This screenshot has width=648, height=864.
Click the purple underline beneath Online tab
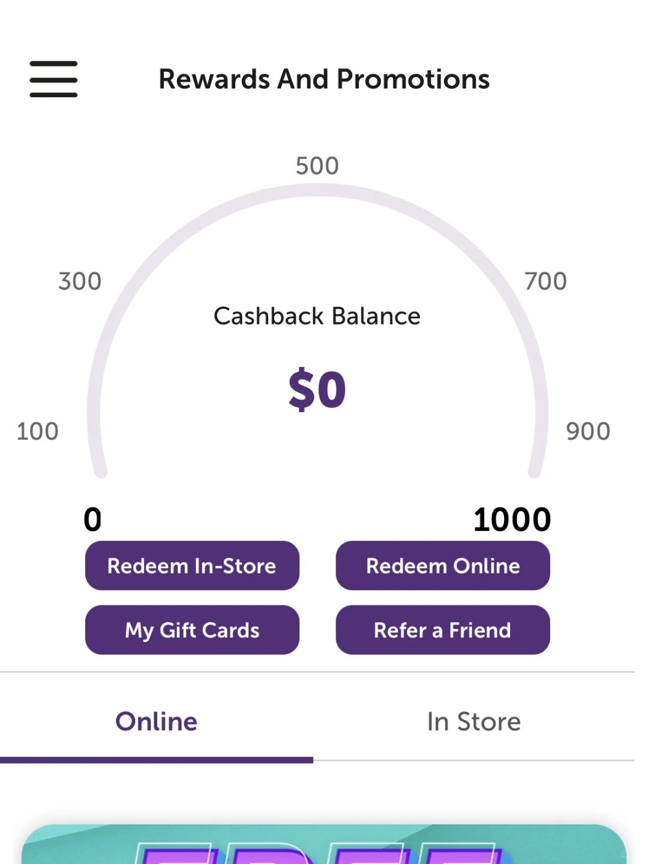coord(157,760)
